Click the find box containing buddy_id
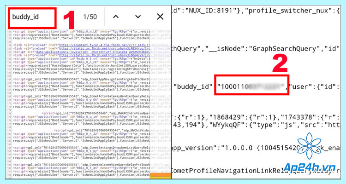The height and width of the screenshot is (184, 346). click(32, 17)
